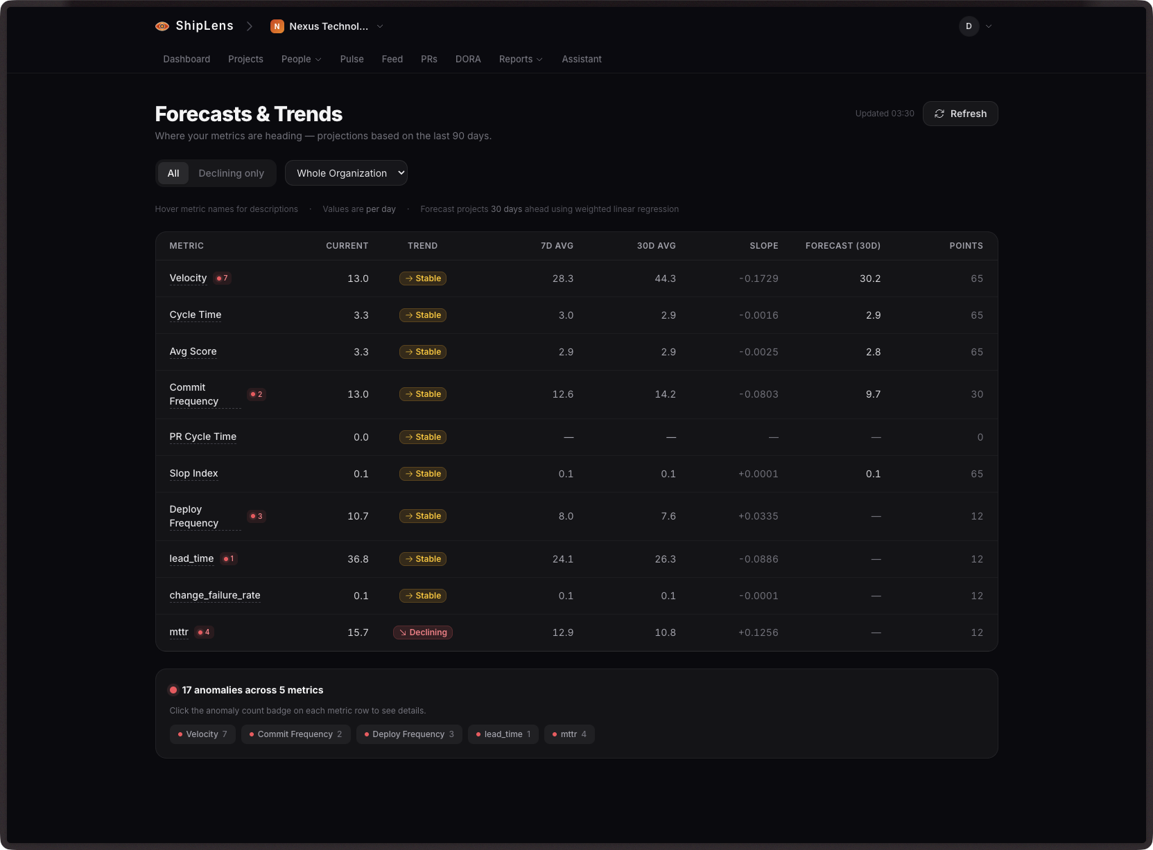This screenshot has height=850, width=1153.
Task: Expand the People menu dropdown
Action: click(301, 60)
